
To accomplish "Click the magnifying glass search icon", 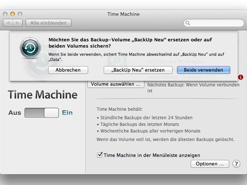I will pos(188,23).
